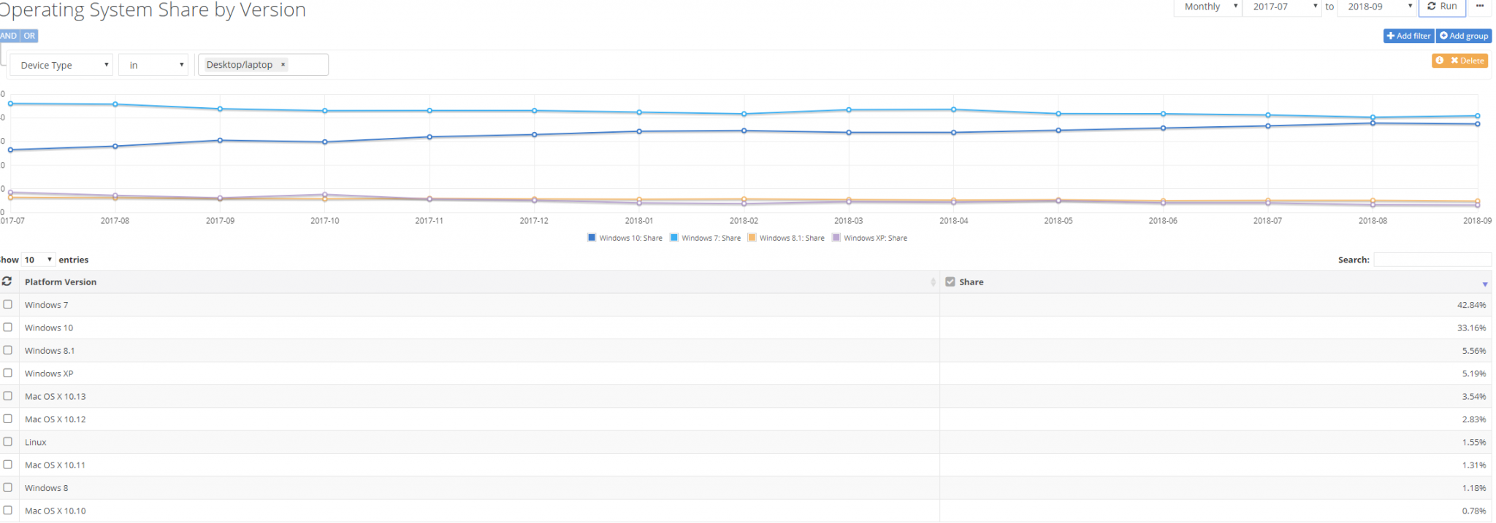Click the 'Windows 7: Share' legend label

pos(711,238)
